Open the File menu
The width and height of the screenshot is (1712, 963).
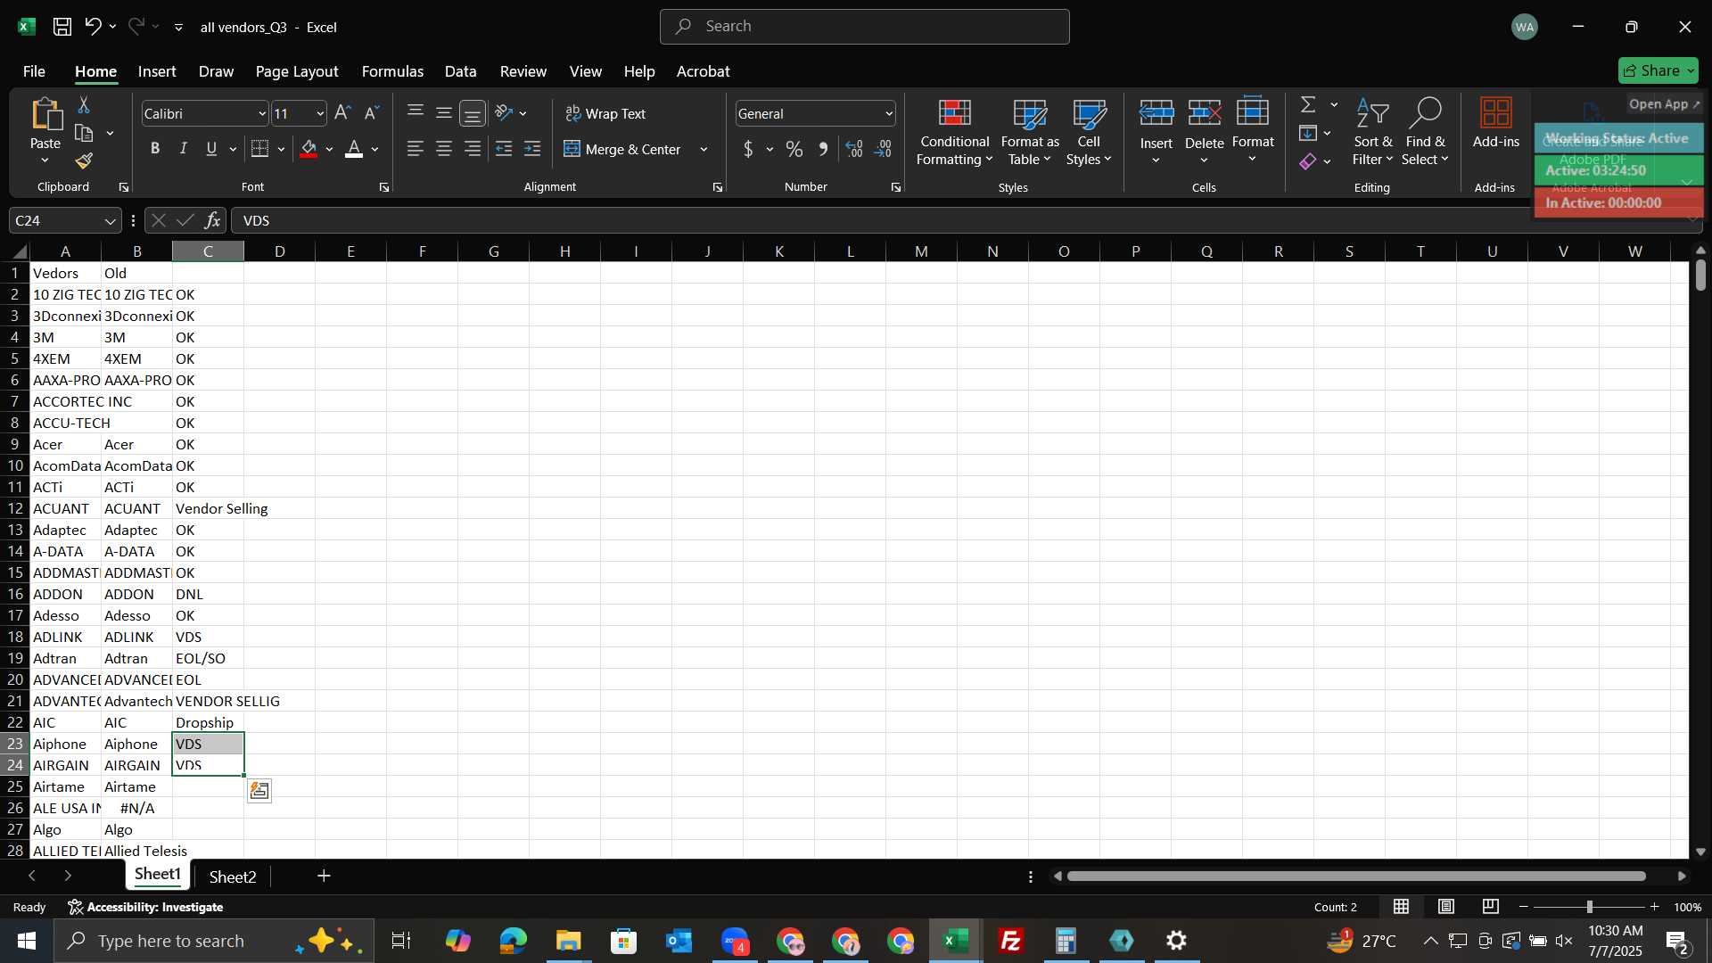pos(34,71)
